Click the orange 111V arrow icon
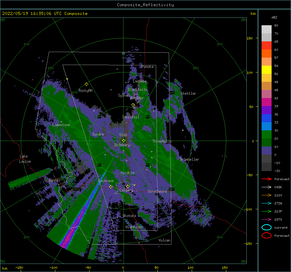 pos(266,195)
